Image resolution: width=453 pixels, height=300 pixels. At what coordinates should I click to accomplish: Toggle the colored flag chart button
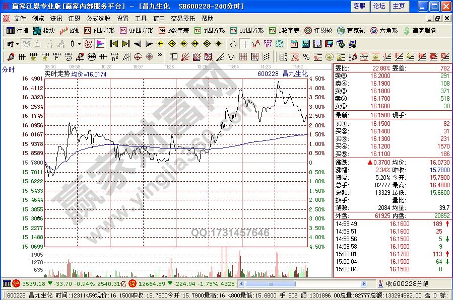tap(100, 44)
